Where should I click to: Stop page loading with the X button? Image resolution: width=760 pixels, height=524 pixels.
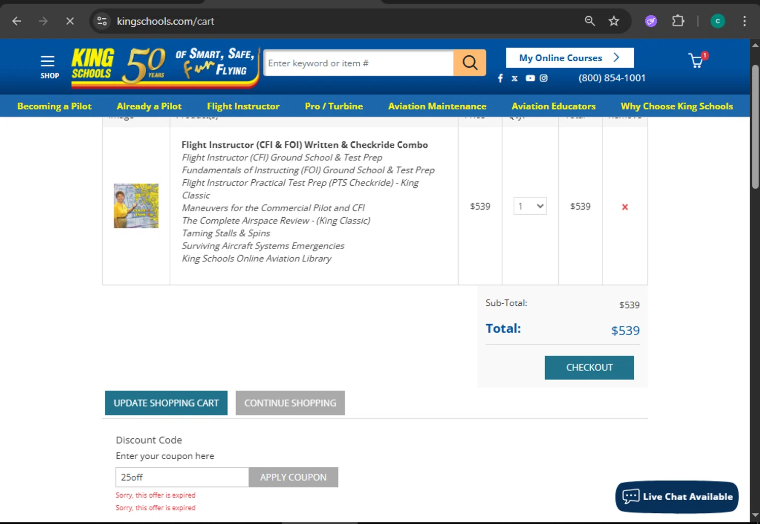(x=70, y=21)
